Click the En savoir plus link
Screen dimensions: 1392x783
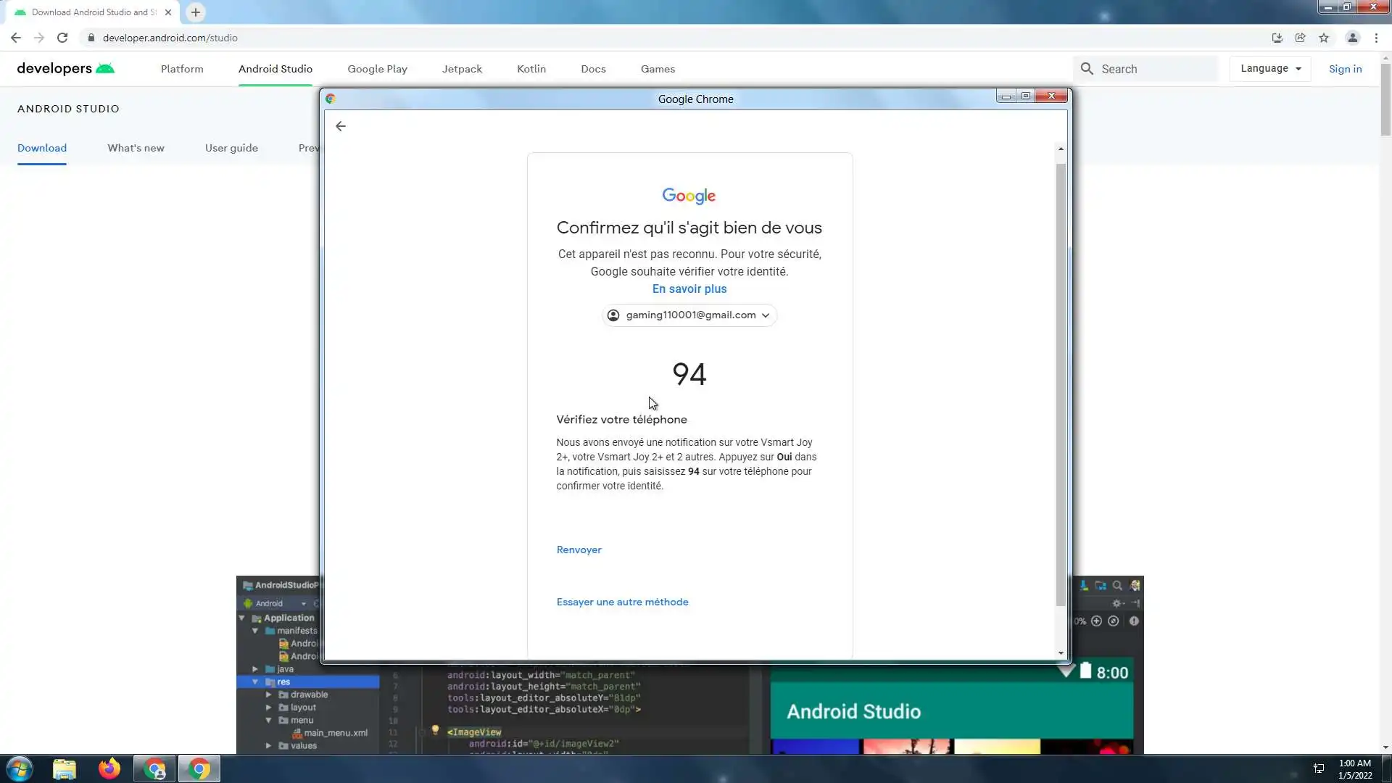point(689,289)
